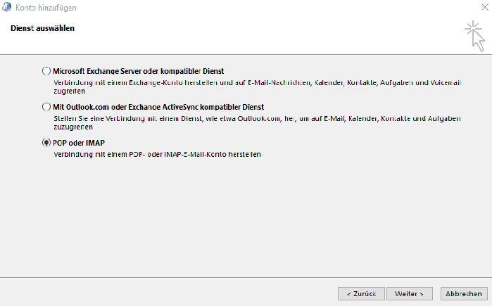Click the label 'Mit Outlook.com oder Exchange ActiveSync kompatibler Dienst'
492x306 pixels.
[x=158, y=107]
